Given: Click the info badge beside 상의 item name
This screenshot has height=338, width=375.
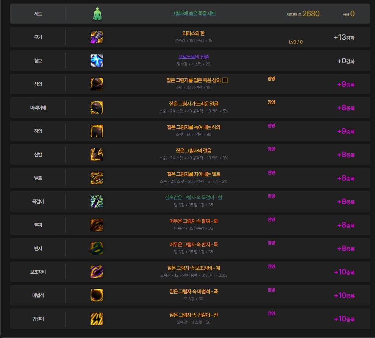Looking at the screenshot, I should pyautogui.click(x=225, y=80).
